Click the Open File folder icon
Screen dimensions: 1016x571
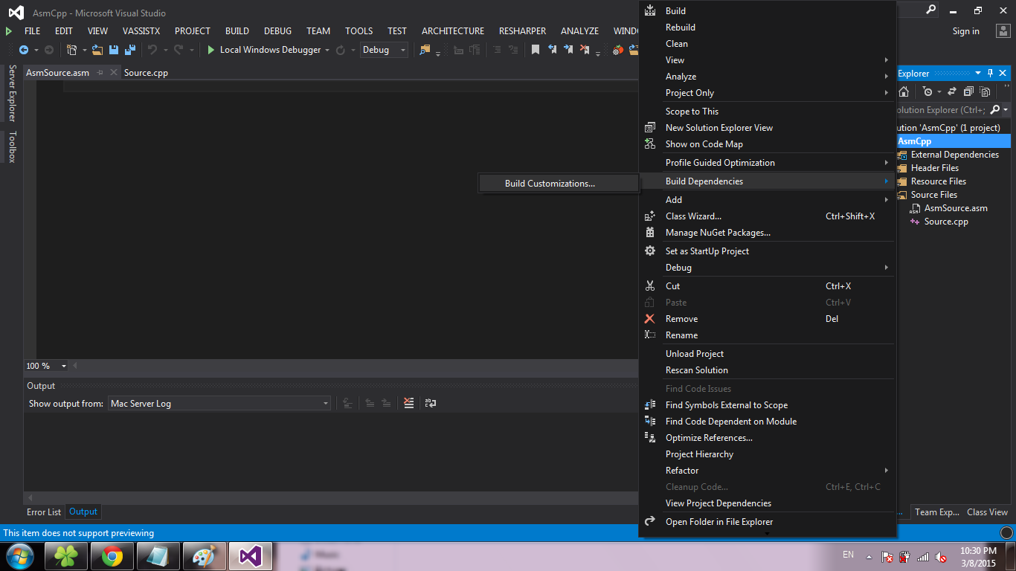pos(97,50)
